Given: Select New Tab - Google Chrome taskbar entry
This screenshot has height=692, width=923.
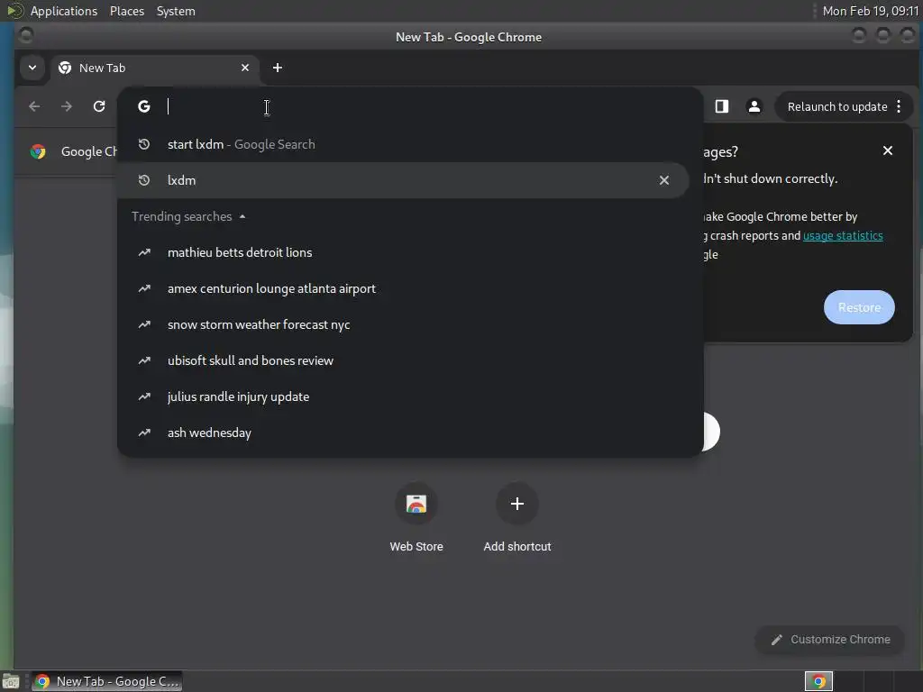Looking at the screenshot, I should tap(107, 681).
